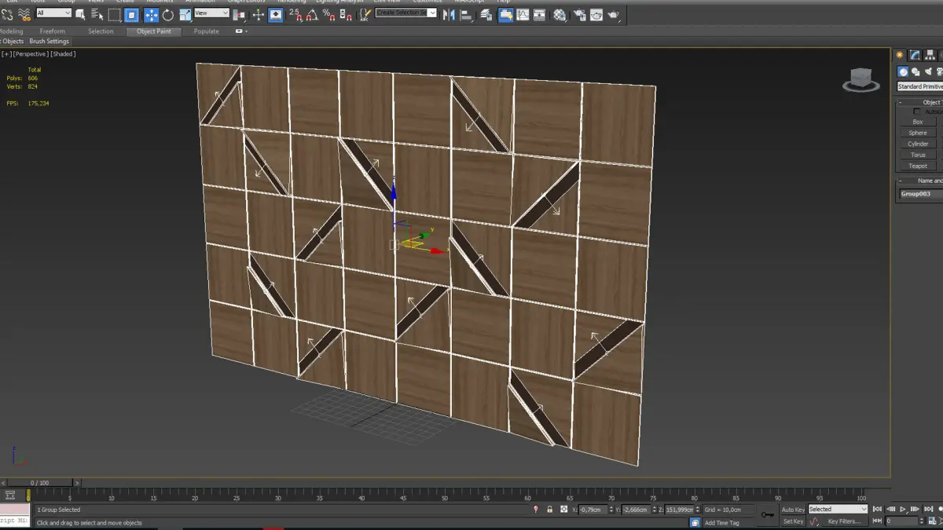Activate the Select and Scale tool
The height and width of the screenshot is (530, 943).
click(185, 14)
